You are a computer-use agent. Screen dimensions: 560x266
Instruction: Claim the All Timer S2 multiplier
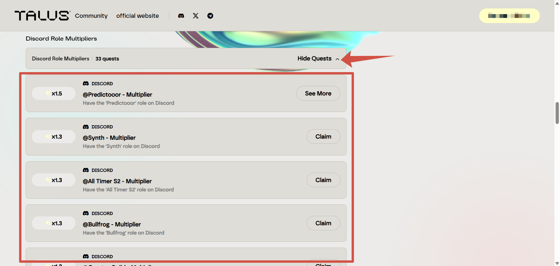click(x=323, y=180)
